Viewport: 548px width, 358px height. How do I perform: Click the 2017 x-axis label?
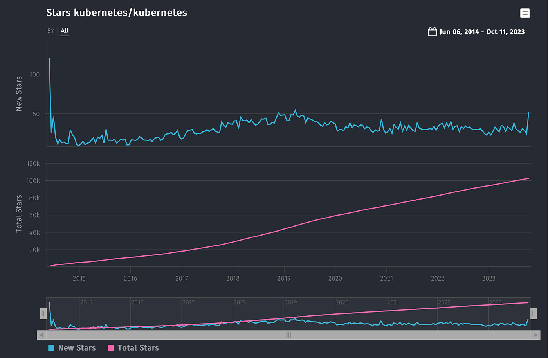click(x=182, y=278)
